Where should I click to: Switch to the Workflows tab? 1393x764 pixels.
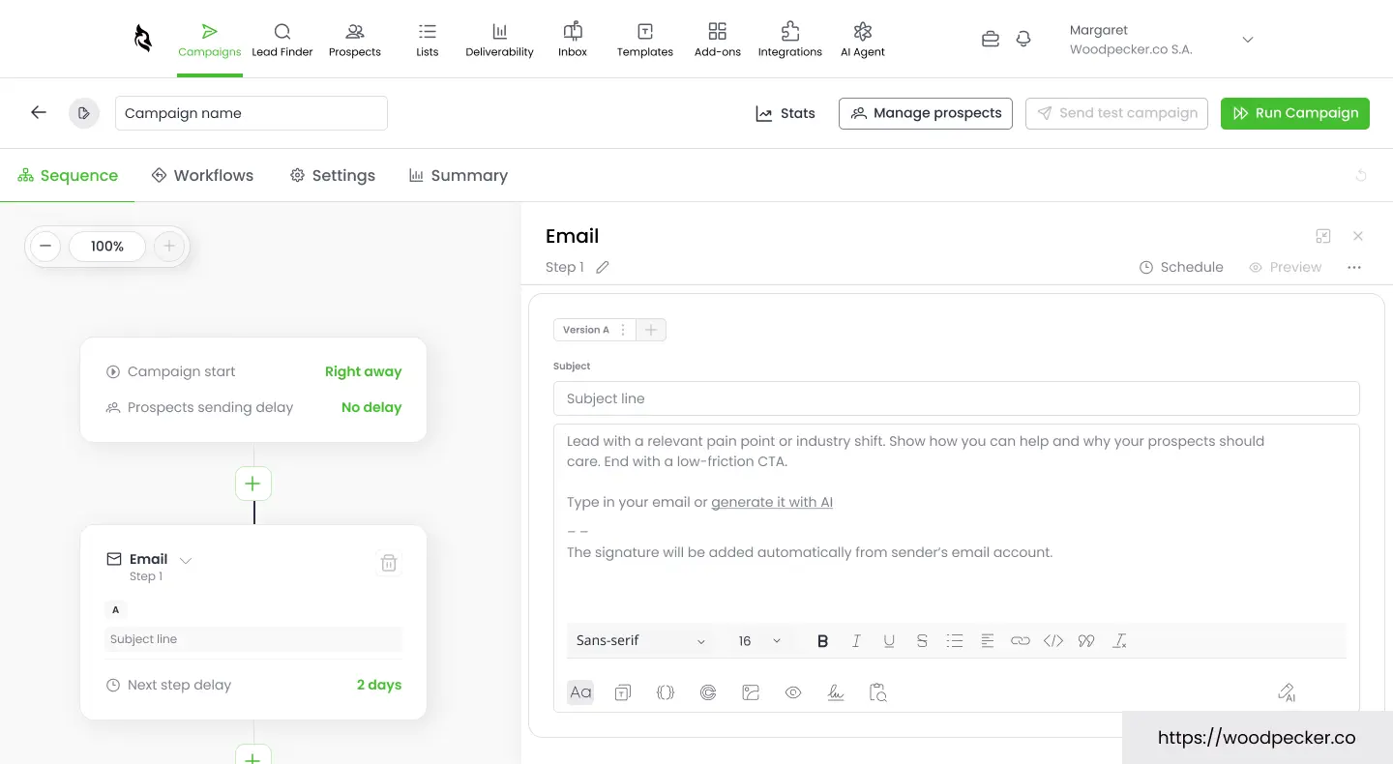pyautogui.click(x=203, y=175)
